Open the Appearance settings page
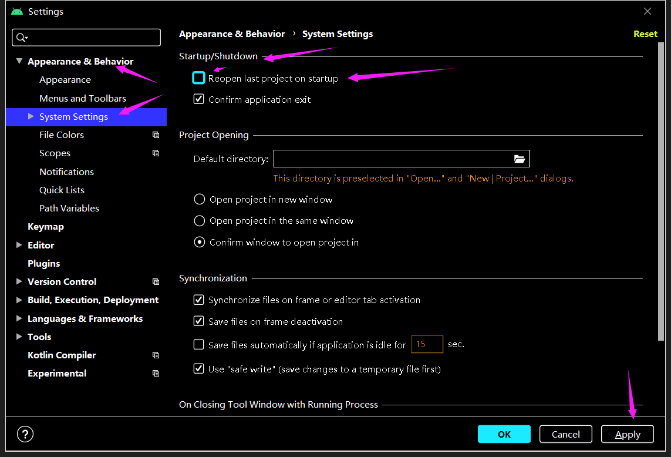Screen dimensions: 671x457 (65, 80)
